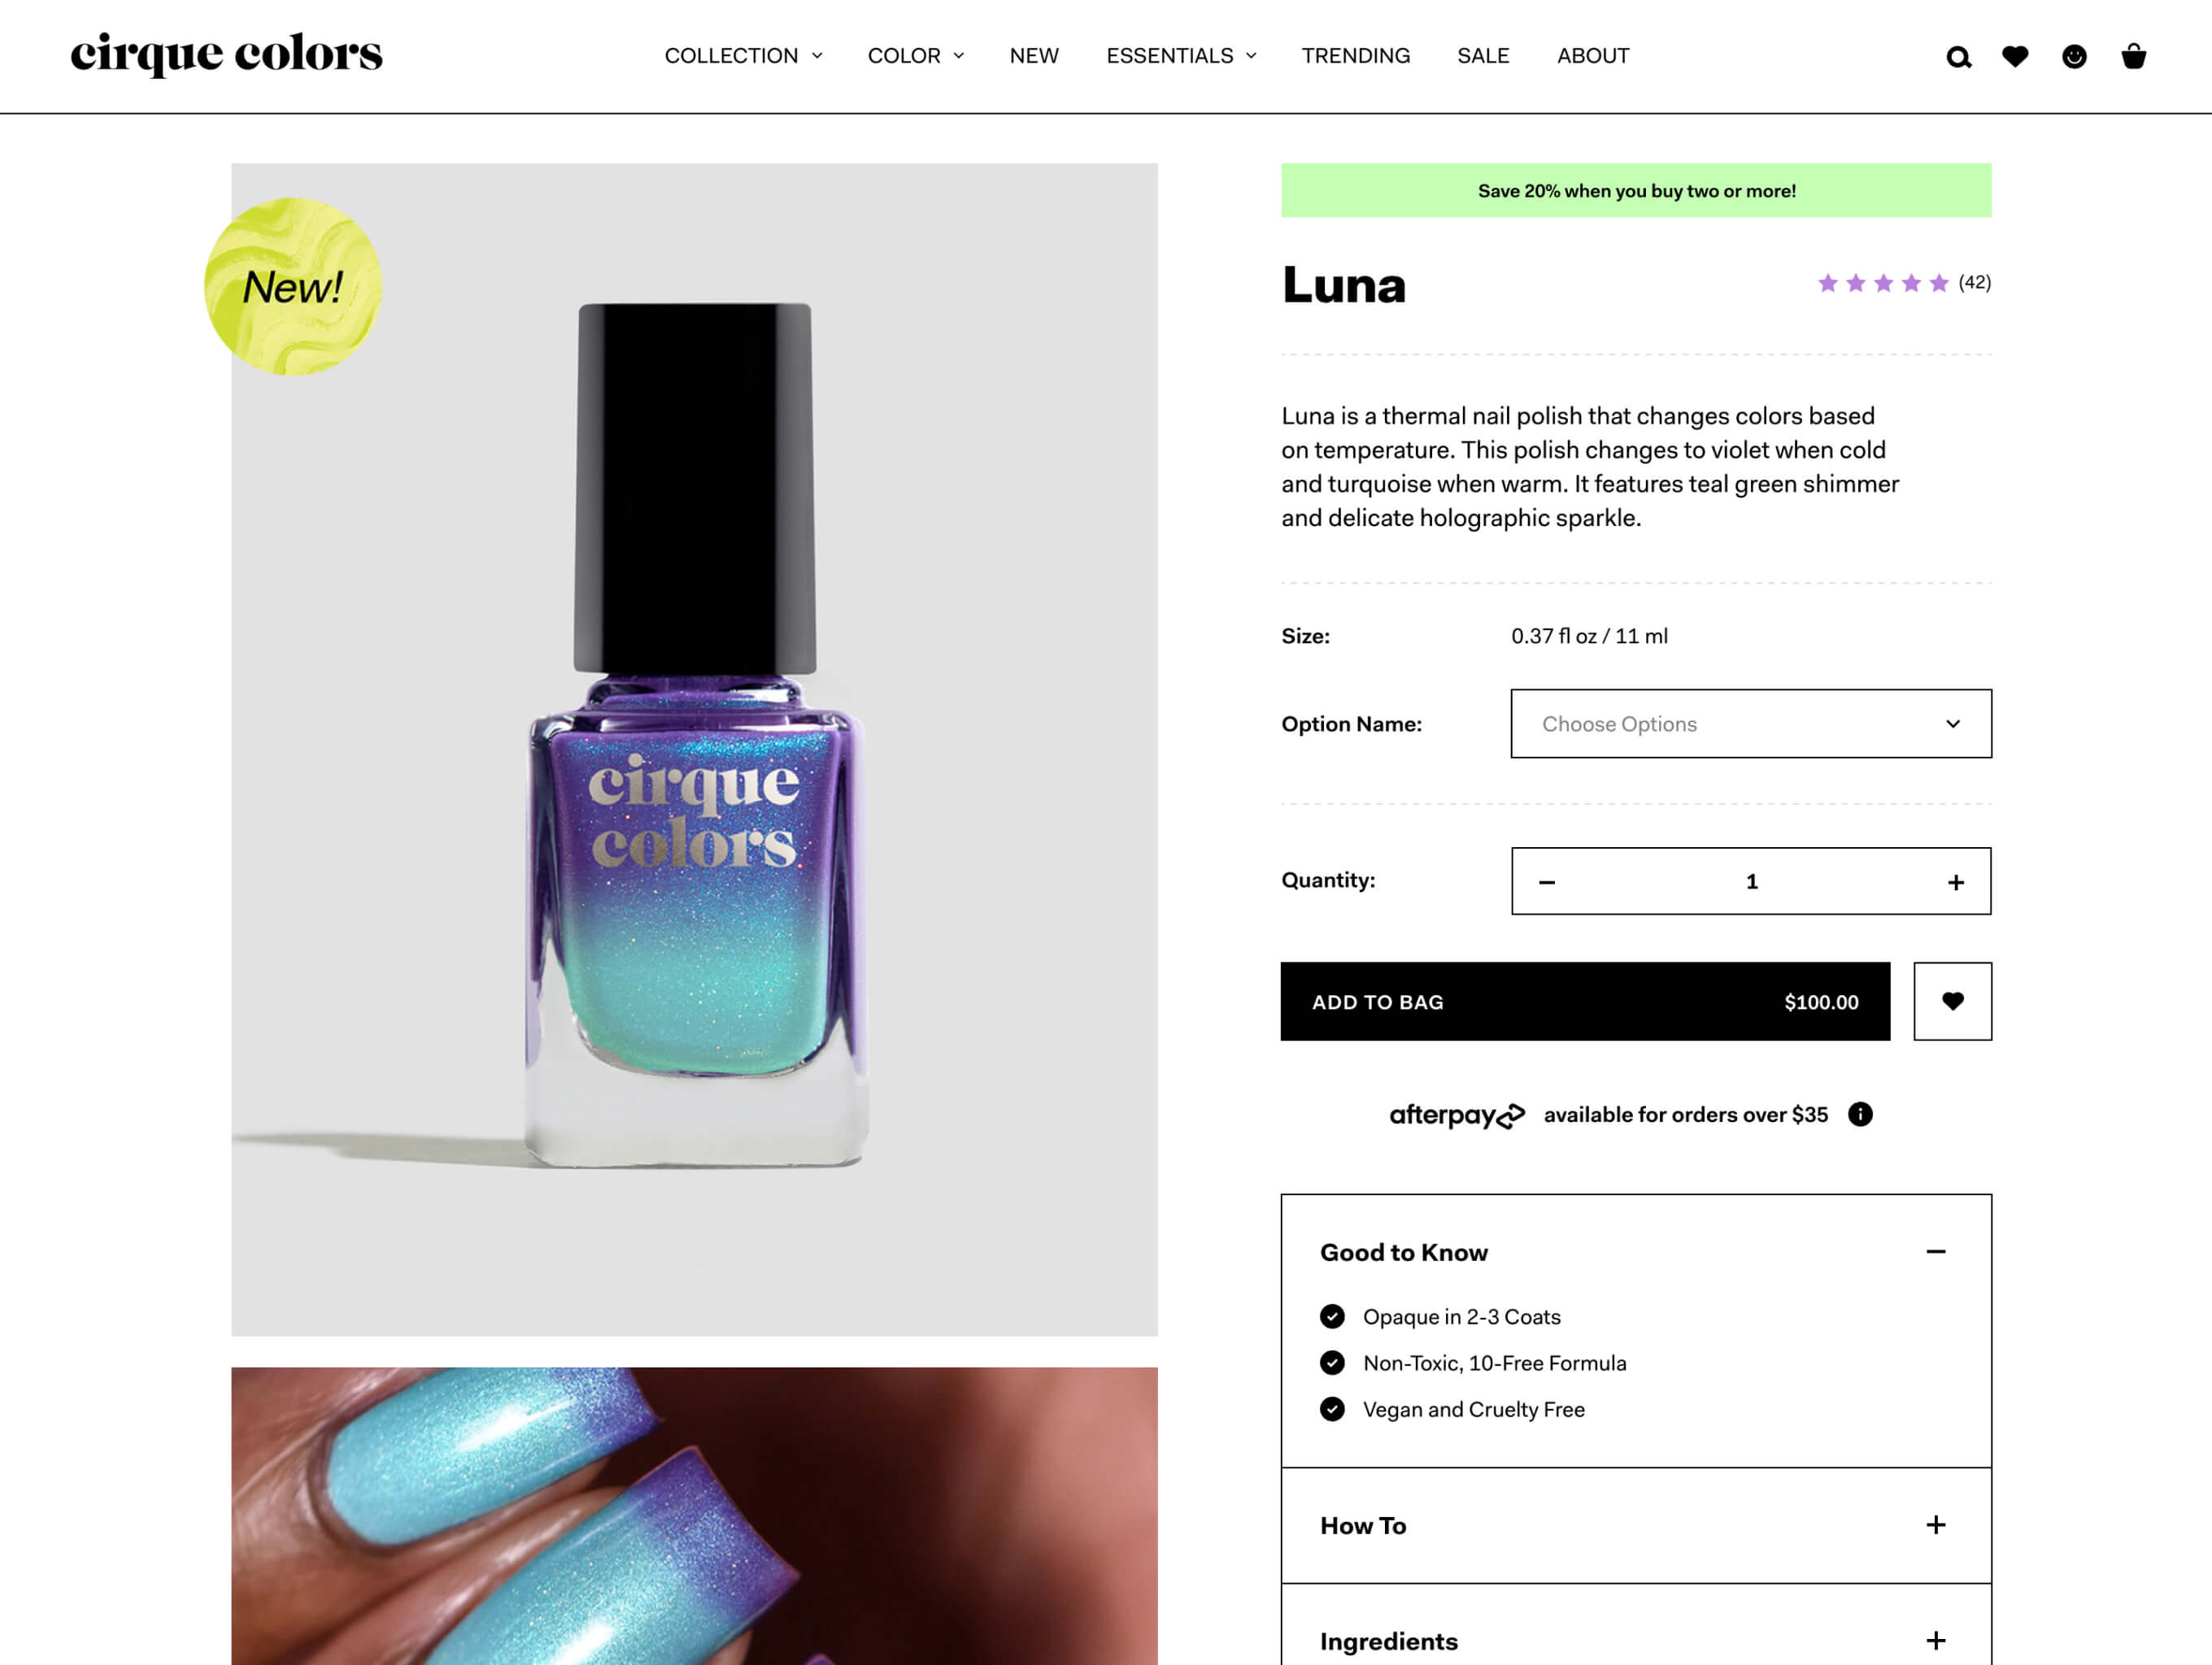This screenshot has width=2212, height=1665.
Task: Increase quantity with the plus button
Action: coord(1956,882)
